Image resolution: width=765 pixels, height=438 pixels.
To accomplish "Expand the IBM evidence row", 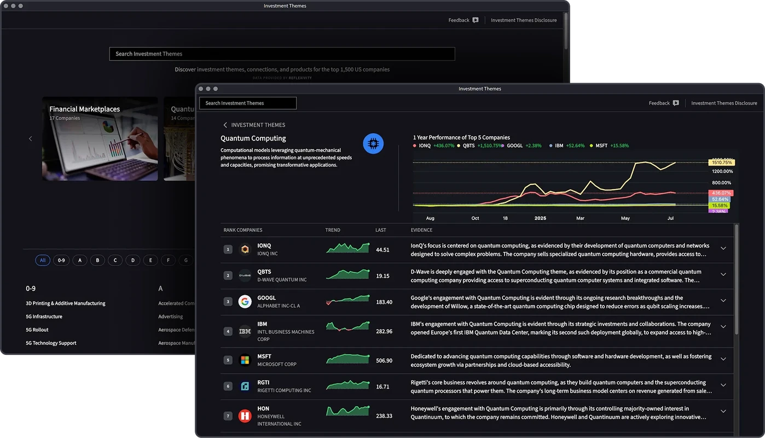I will point(723,327).
